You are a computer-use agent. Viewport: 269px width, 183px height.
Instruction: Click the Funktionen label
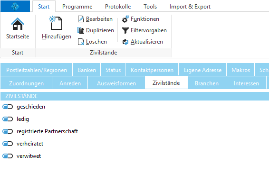pyautogui.click(x=145, y=19)
